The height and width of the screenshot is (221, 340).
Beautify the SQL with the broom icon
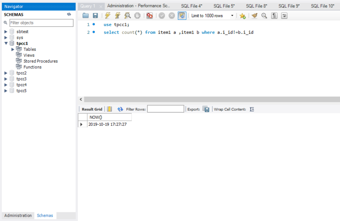[x=254, y=16]
